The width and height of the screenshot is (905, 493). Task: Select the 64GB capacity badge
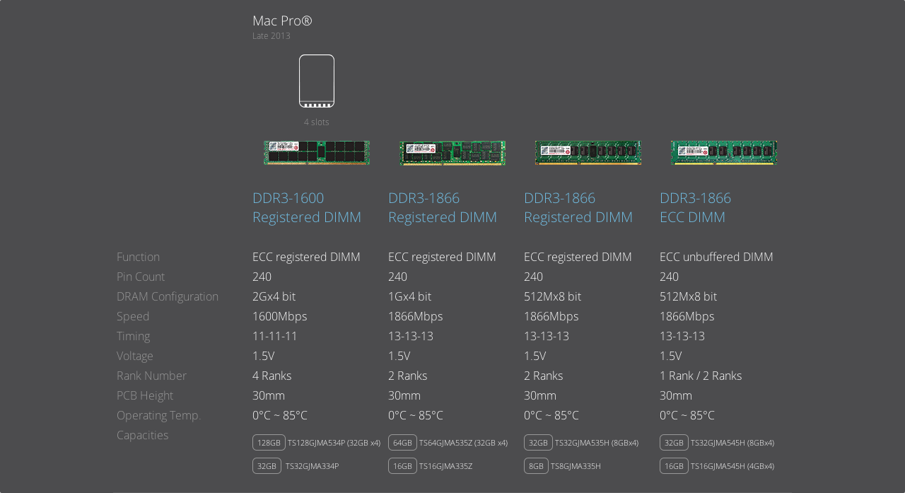pyautogui.click(x=402, y=443)
